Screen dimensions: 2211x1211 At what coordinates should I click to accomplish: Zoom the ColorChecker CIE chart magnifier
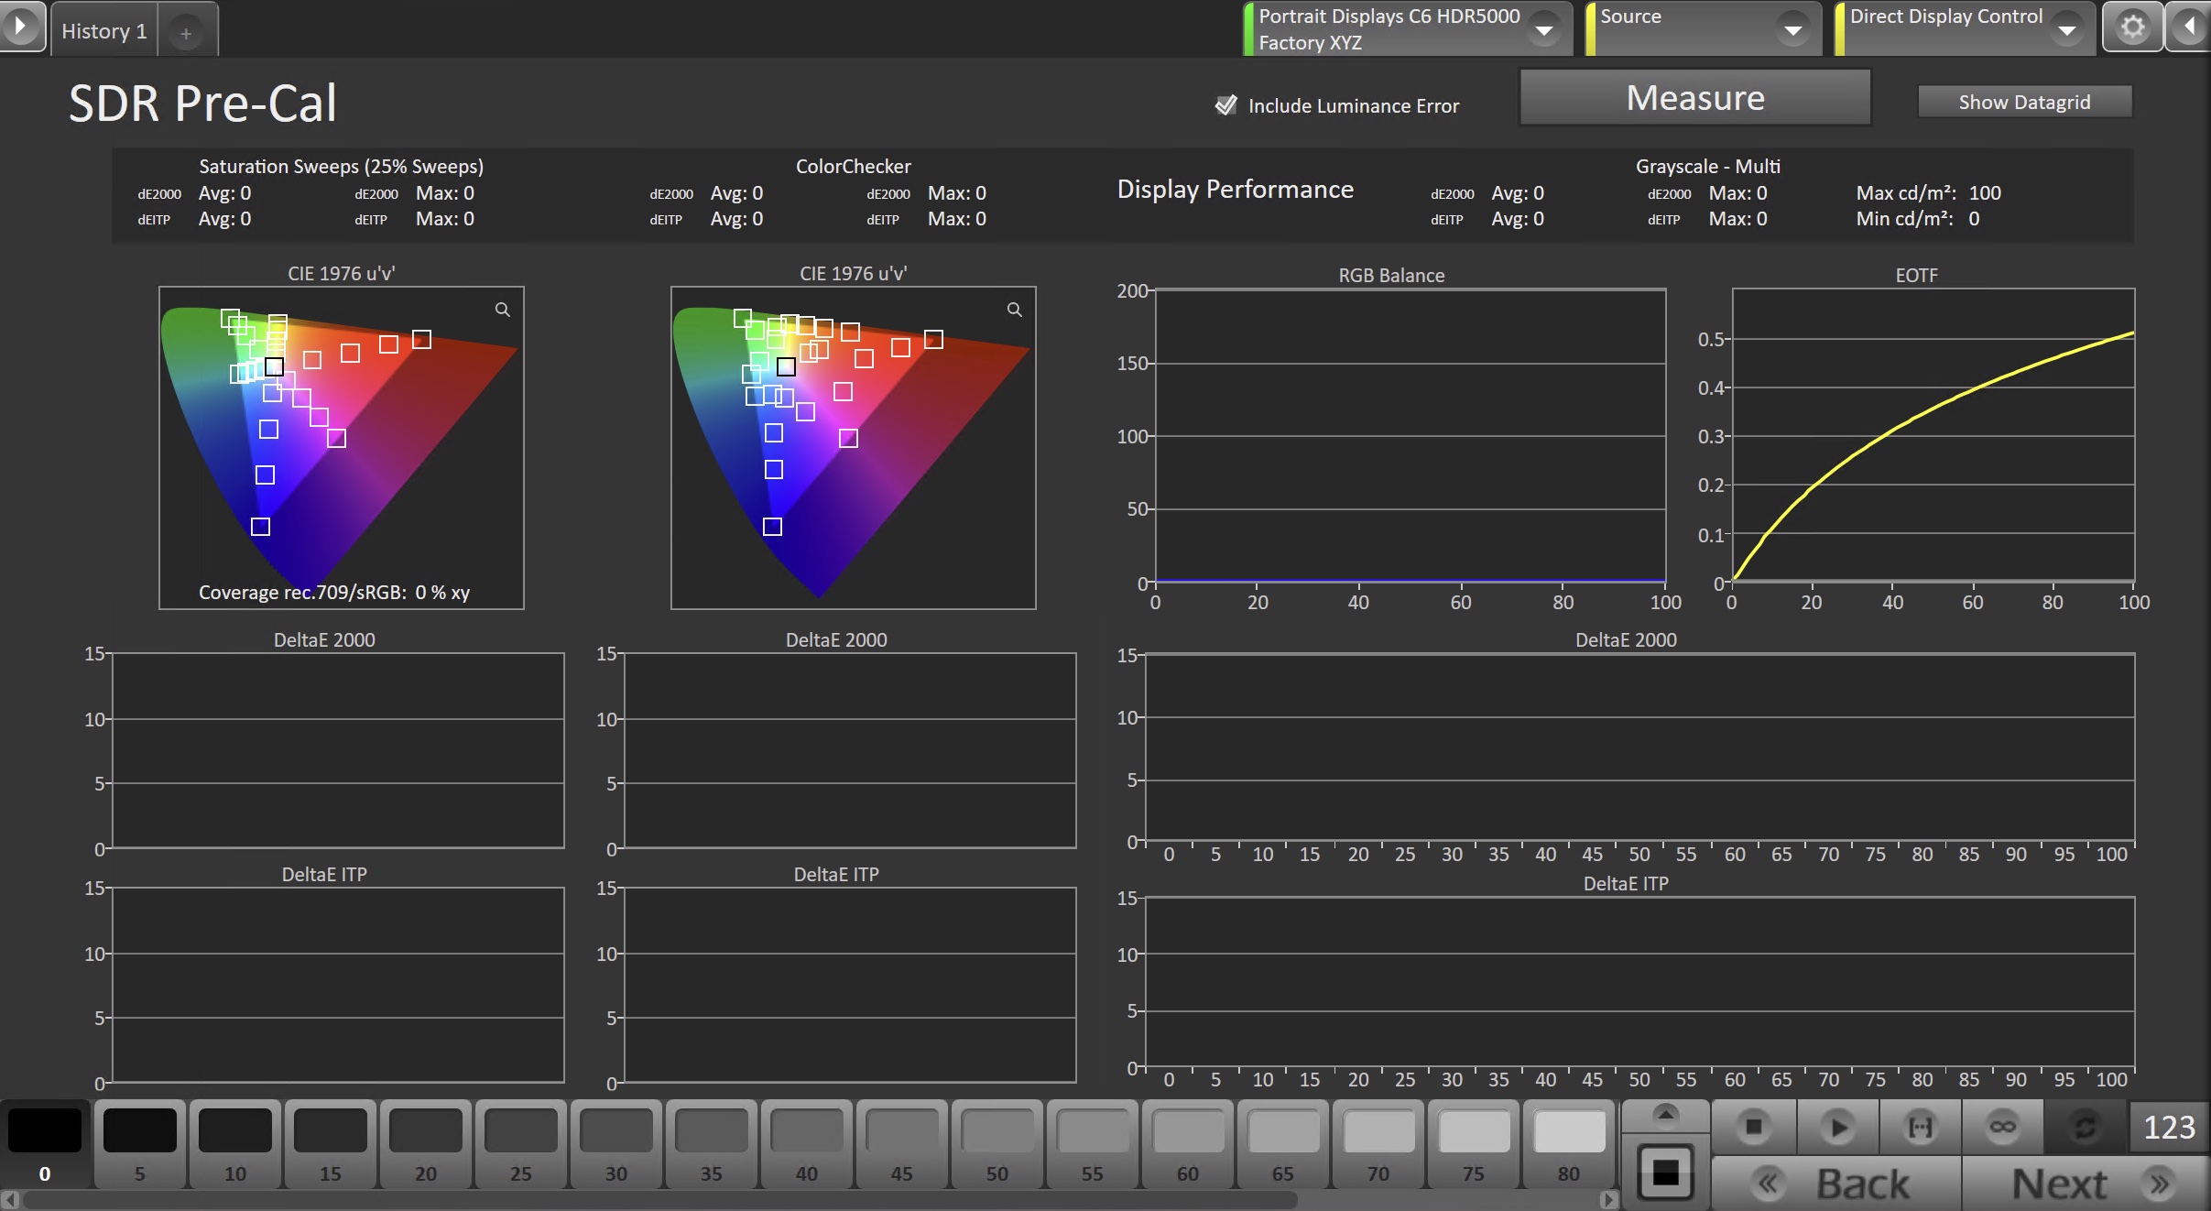coord(1015,310)
